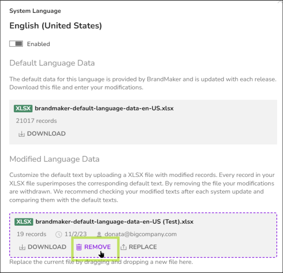The image size is (283, 273).
Task: Click the user icon beside donata@bigcompany.com
Action: pos(99,234)
